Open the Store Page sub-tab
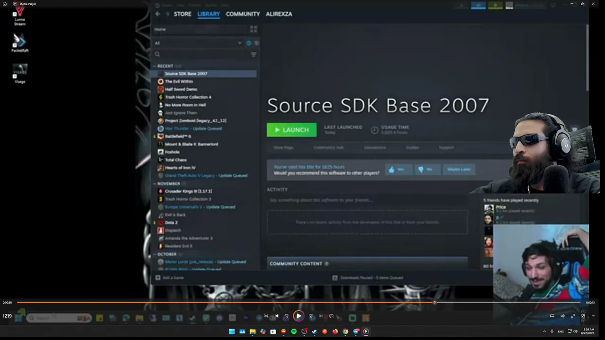 click(284, 147)
